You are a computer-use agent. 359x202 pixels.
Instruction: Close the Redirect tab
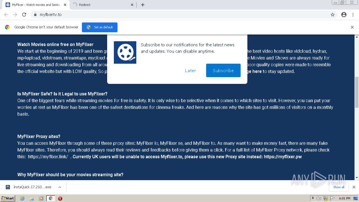132,5
